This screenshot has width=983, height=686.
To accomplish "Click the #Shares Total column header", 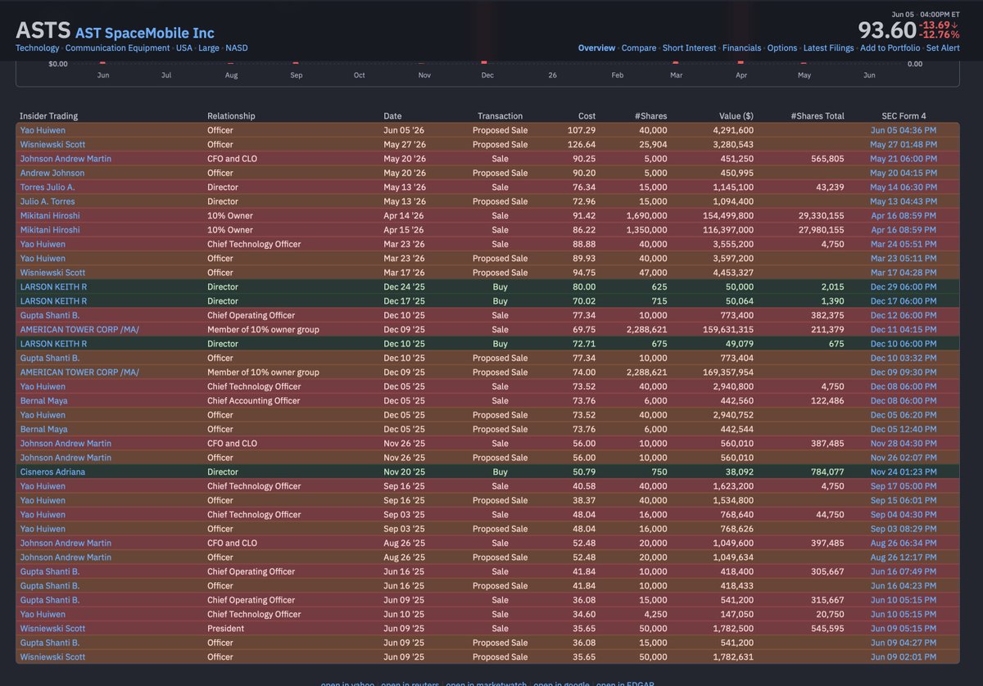I will (818, 116).
